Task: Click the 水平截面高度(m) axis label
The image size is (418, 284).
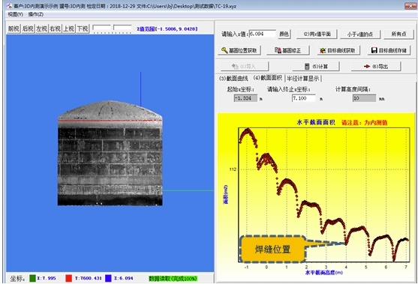Action: pyautogui.click(x=323, y=273)
